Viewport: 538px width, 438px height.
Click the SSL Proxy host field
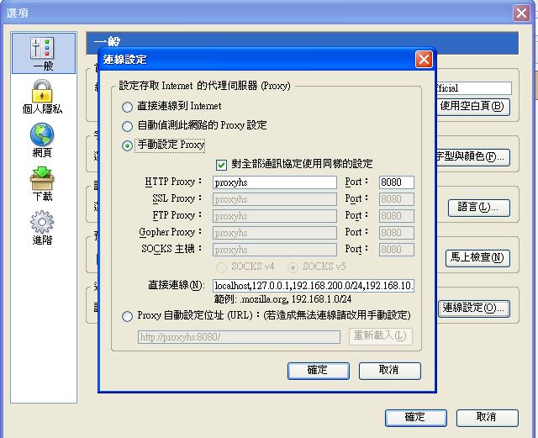click(275, 199)
